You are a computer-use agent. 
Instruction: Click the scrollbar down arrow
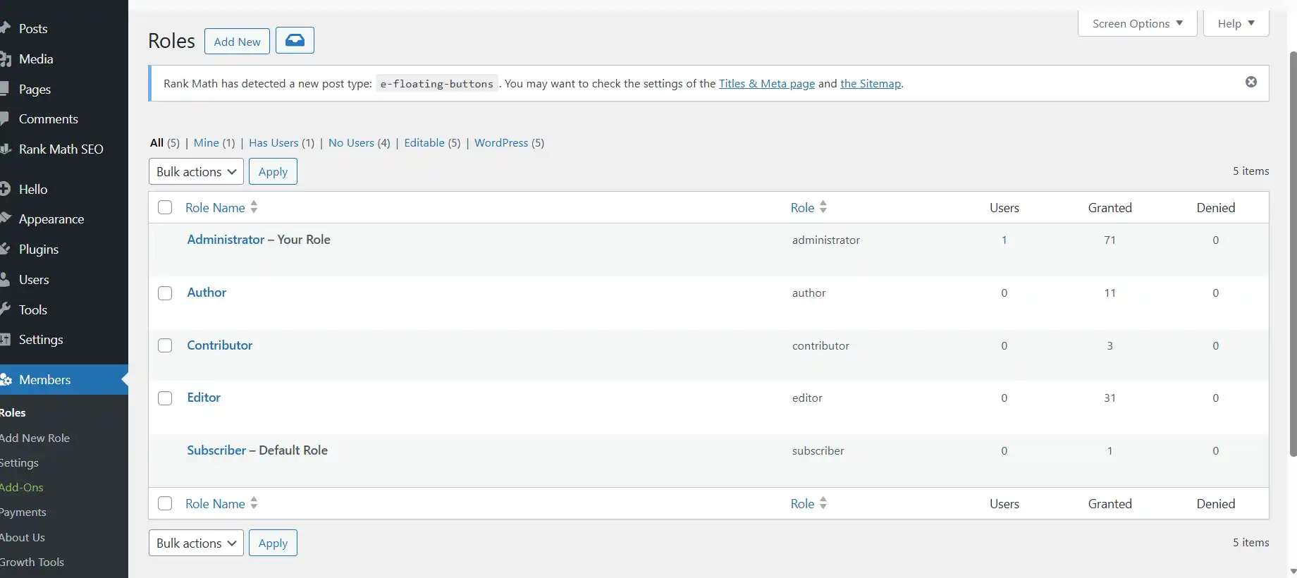pos(1293,571)
